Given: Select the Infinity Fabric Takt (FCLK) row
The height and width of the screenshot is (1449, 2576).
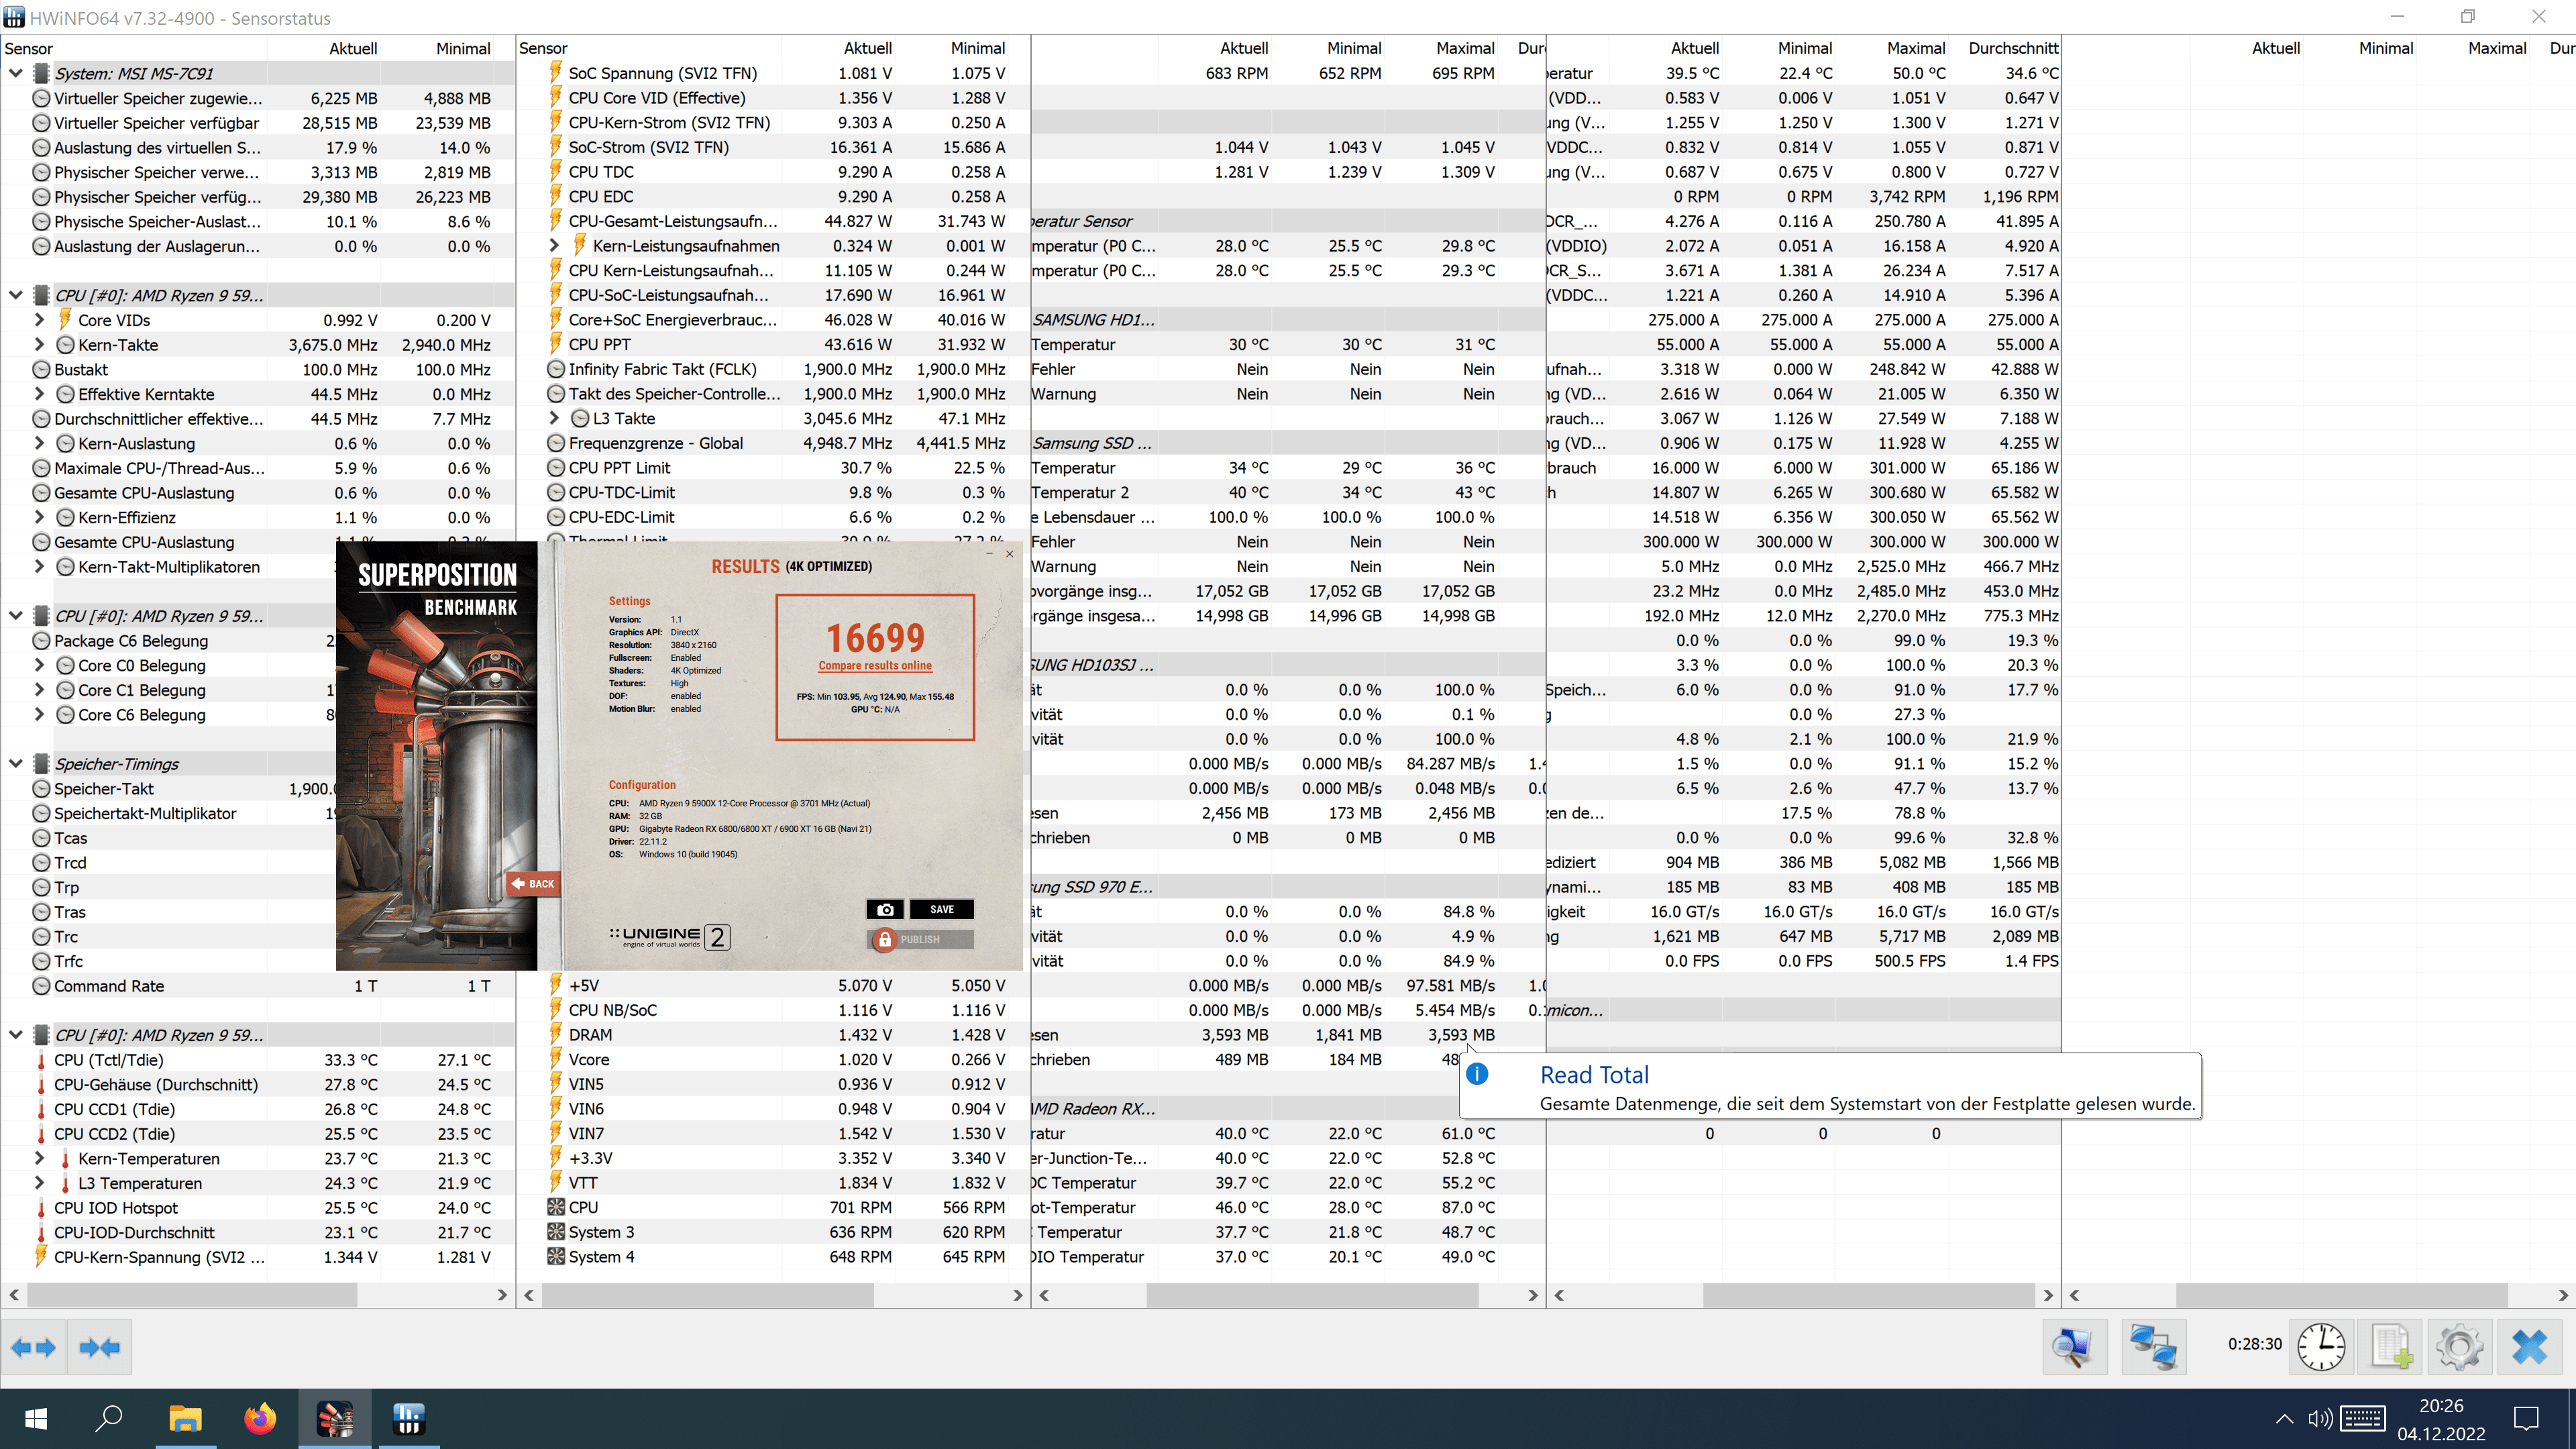Looking at the screenshot, I should point(773,369).
